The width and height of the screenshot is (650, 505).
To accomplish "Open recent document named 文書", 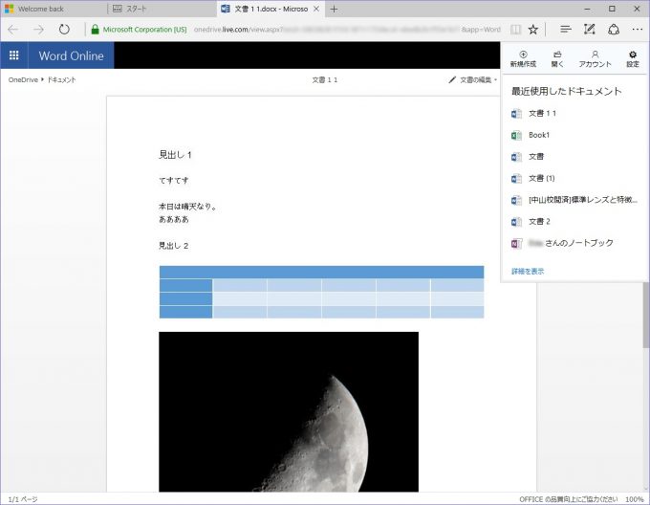I will [574, 157].
